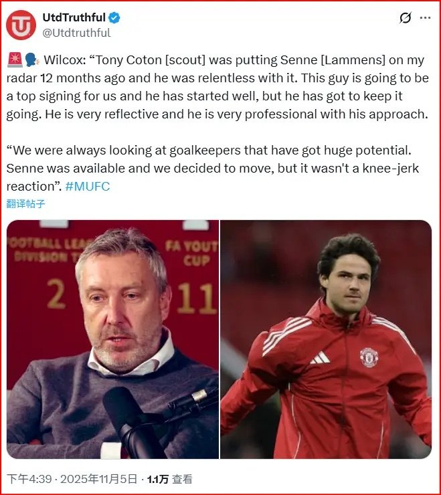The height and width of the screenshot is (495, 441).
Task: Click the Wilcox quote first paragraph
Action: point(221,87)
